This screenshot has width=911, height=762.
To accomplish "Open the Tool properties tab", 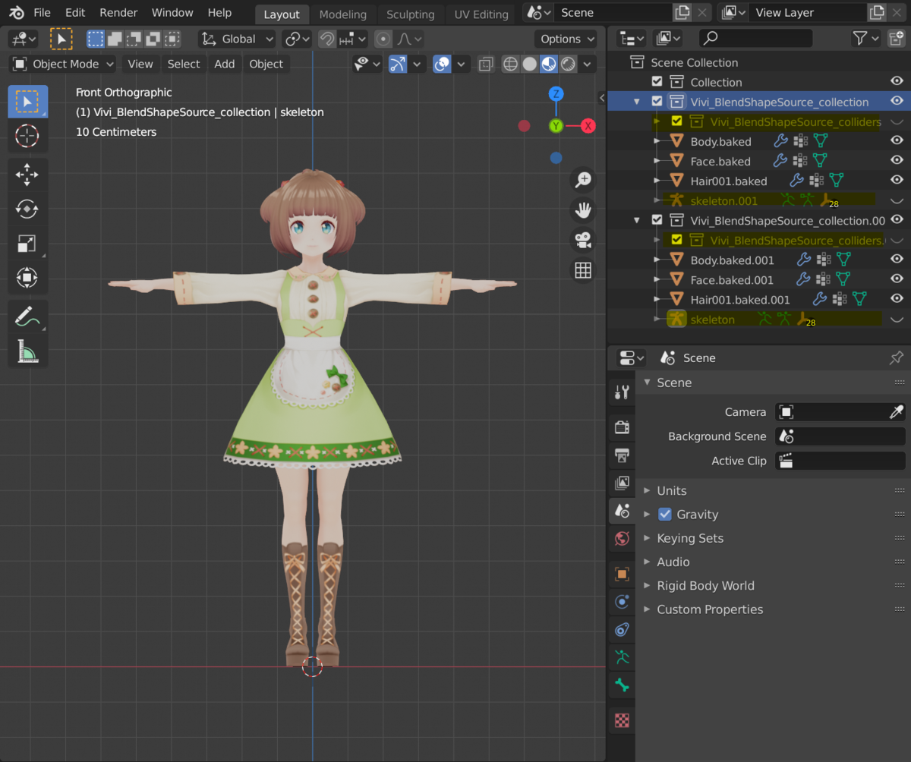I will tap(623, 392).
